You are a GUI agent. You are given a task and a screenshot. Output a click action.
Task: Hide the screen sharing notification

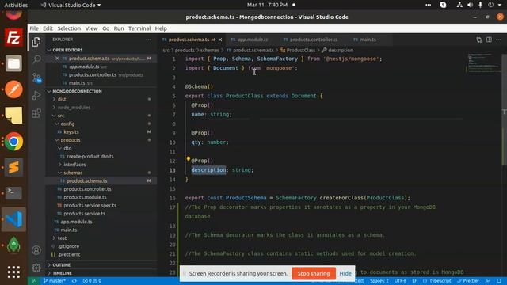click(345, 273)
